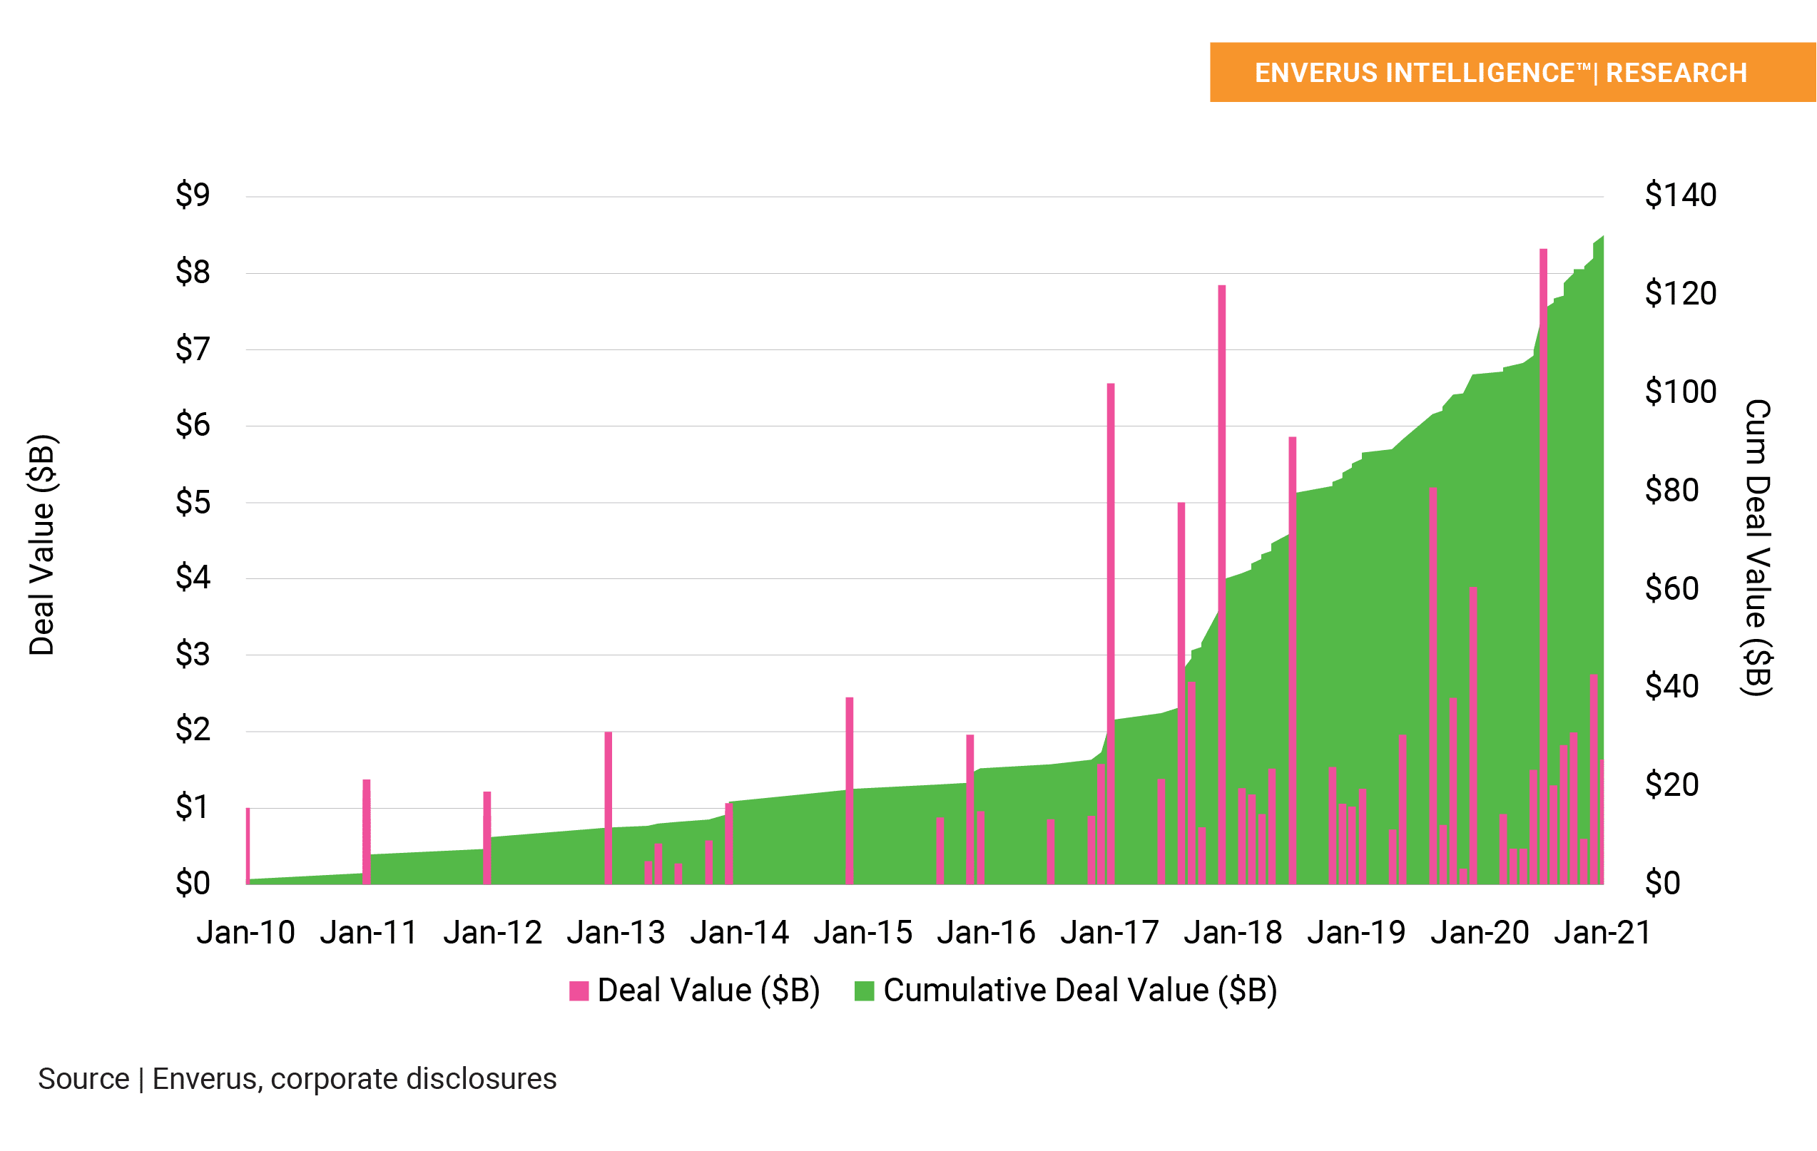Select the tallest pink bar above $8
This screenshot has width=1817, height=1151.
tap(1543, 528)
